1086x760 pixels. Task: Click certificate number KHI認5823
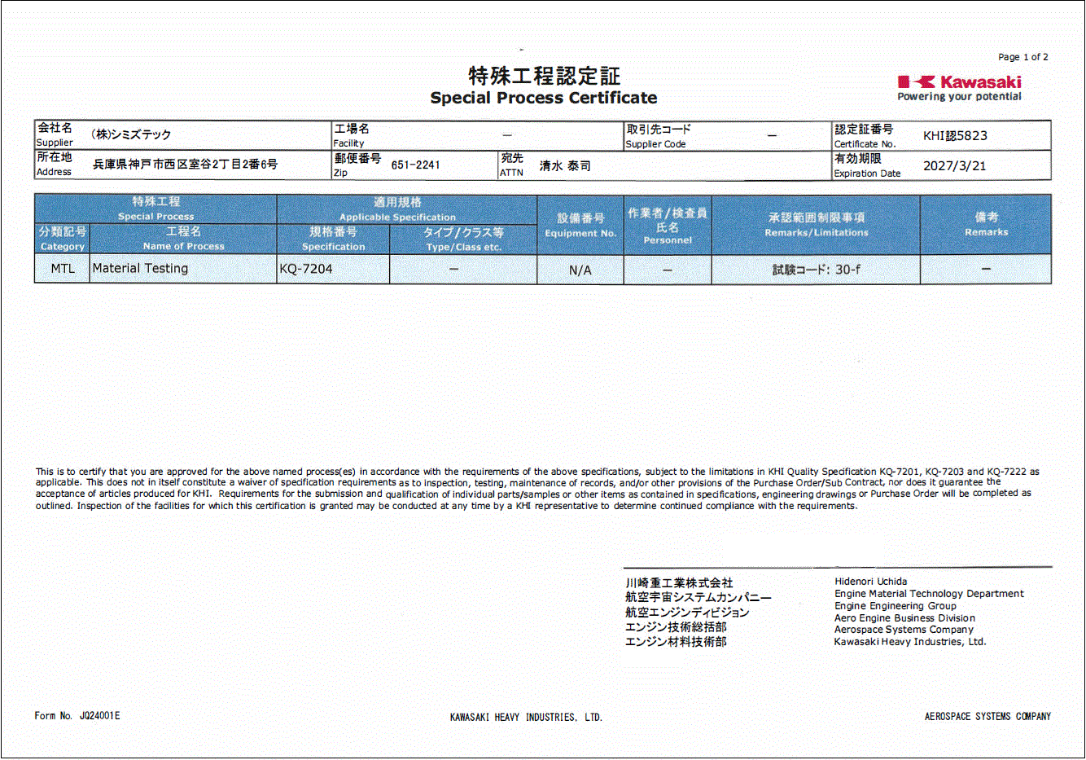955,136
